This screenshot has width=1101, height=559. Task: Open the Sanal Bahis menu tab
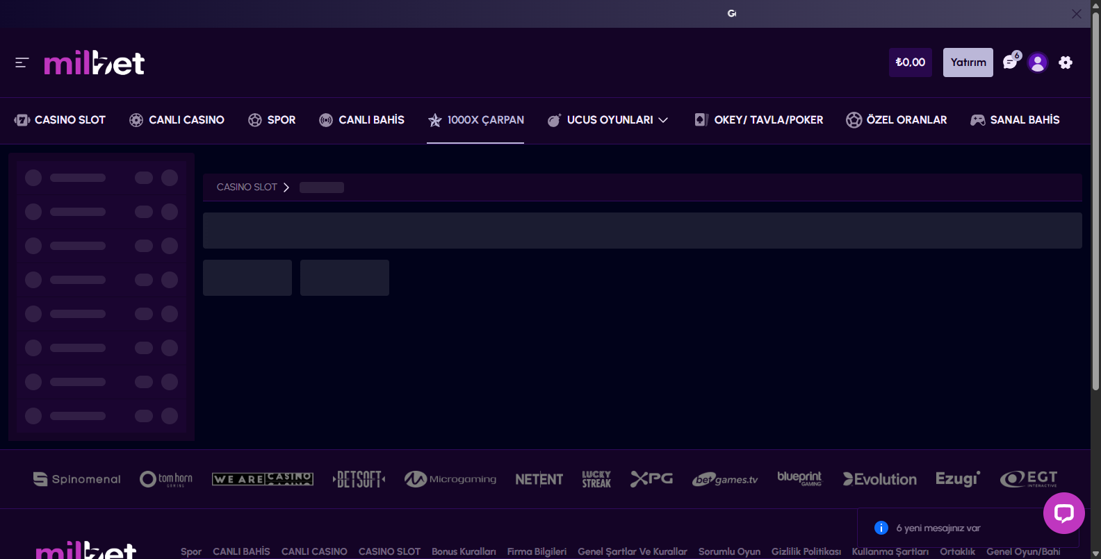click(1015, 120)
